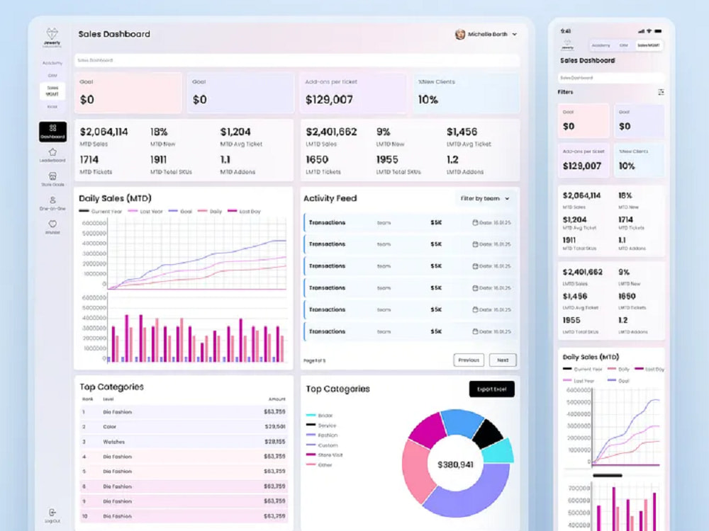This screenshot has width=709, height=531.
Task: Open the Dashboard item in desktop sidebar
Action: [x=52, y=132]
